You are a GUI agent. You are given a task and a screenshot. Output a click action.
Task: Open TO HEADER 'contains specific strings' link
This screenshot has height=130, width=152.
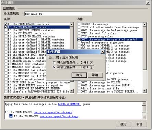click(59, 116)
